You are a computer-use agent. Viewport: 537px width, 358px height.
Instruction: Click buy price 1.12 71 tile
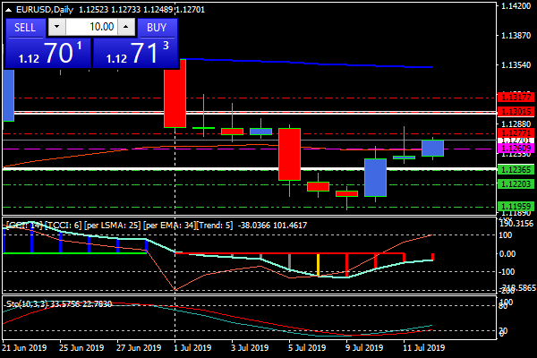(136, 53)
